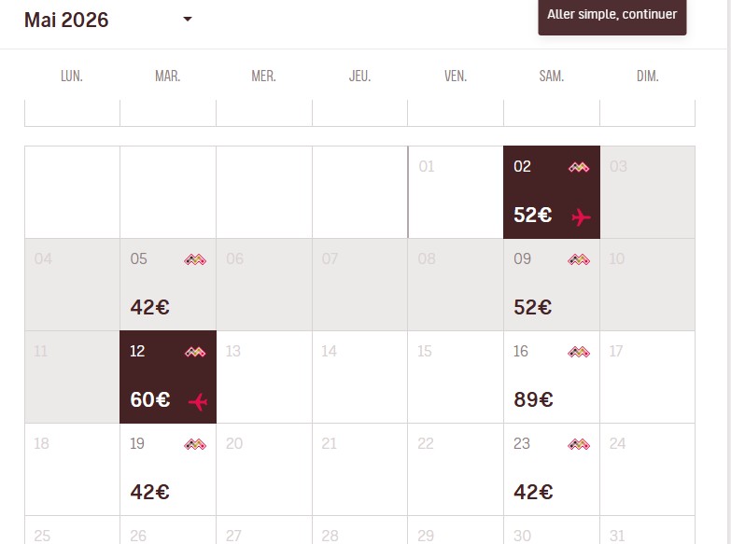This screenshot has width=731, height=544.
Task: Choose the 42€ fare on May 05
Action: tap(150, 308)
